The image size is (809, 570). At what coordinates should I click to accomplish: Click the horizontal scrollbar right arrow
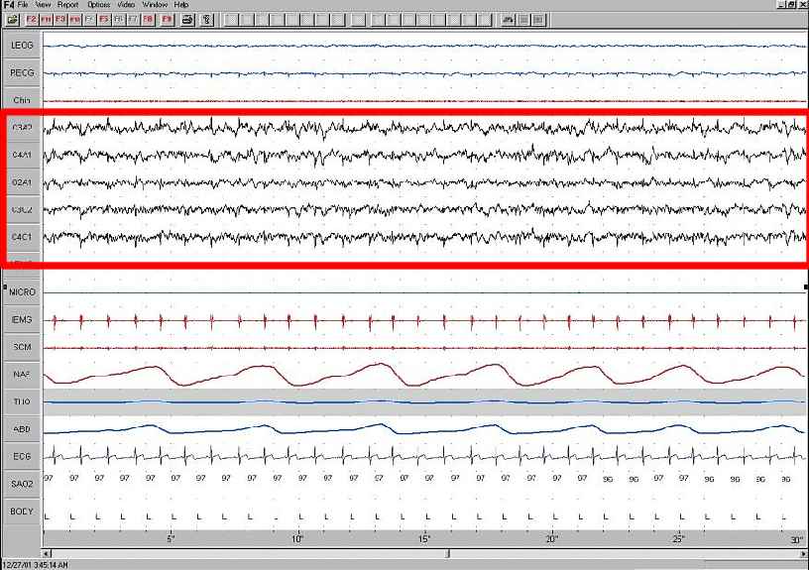803,553
